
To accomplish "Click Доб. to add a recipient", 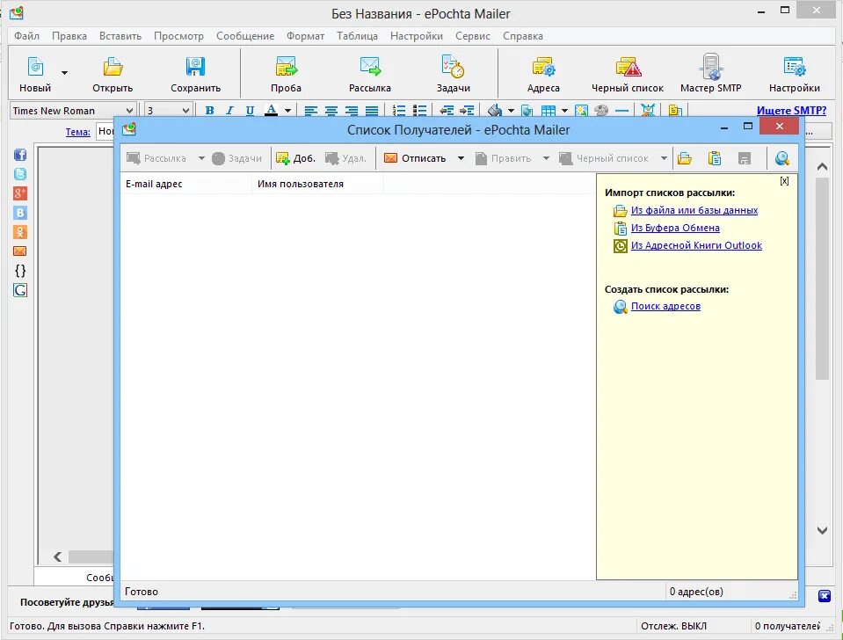I will (295, 158).
